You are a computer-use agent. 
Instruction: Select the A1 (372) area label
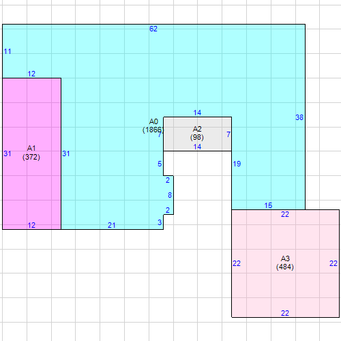pos(31,153)
